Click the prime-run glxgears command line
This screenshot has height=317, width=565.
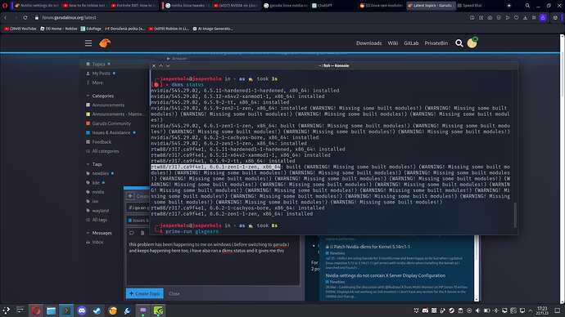point(192,231)
